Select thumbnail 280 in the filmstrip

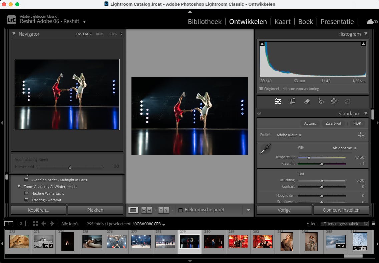214,241
